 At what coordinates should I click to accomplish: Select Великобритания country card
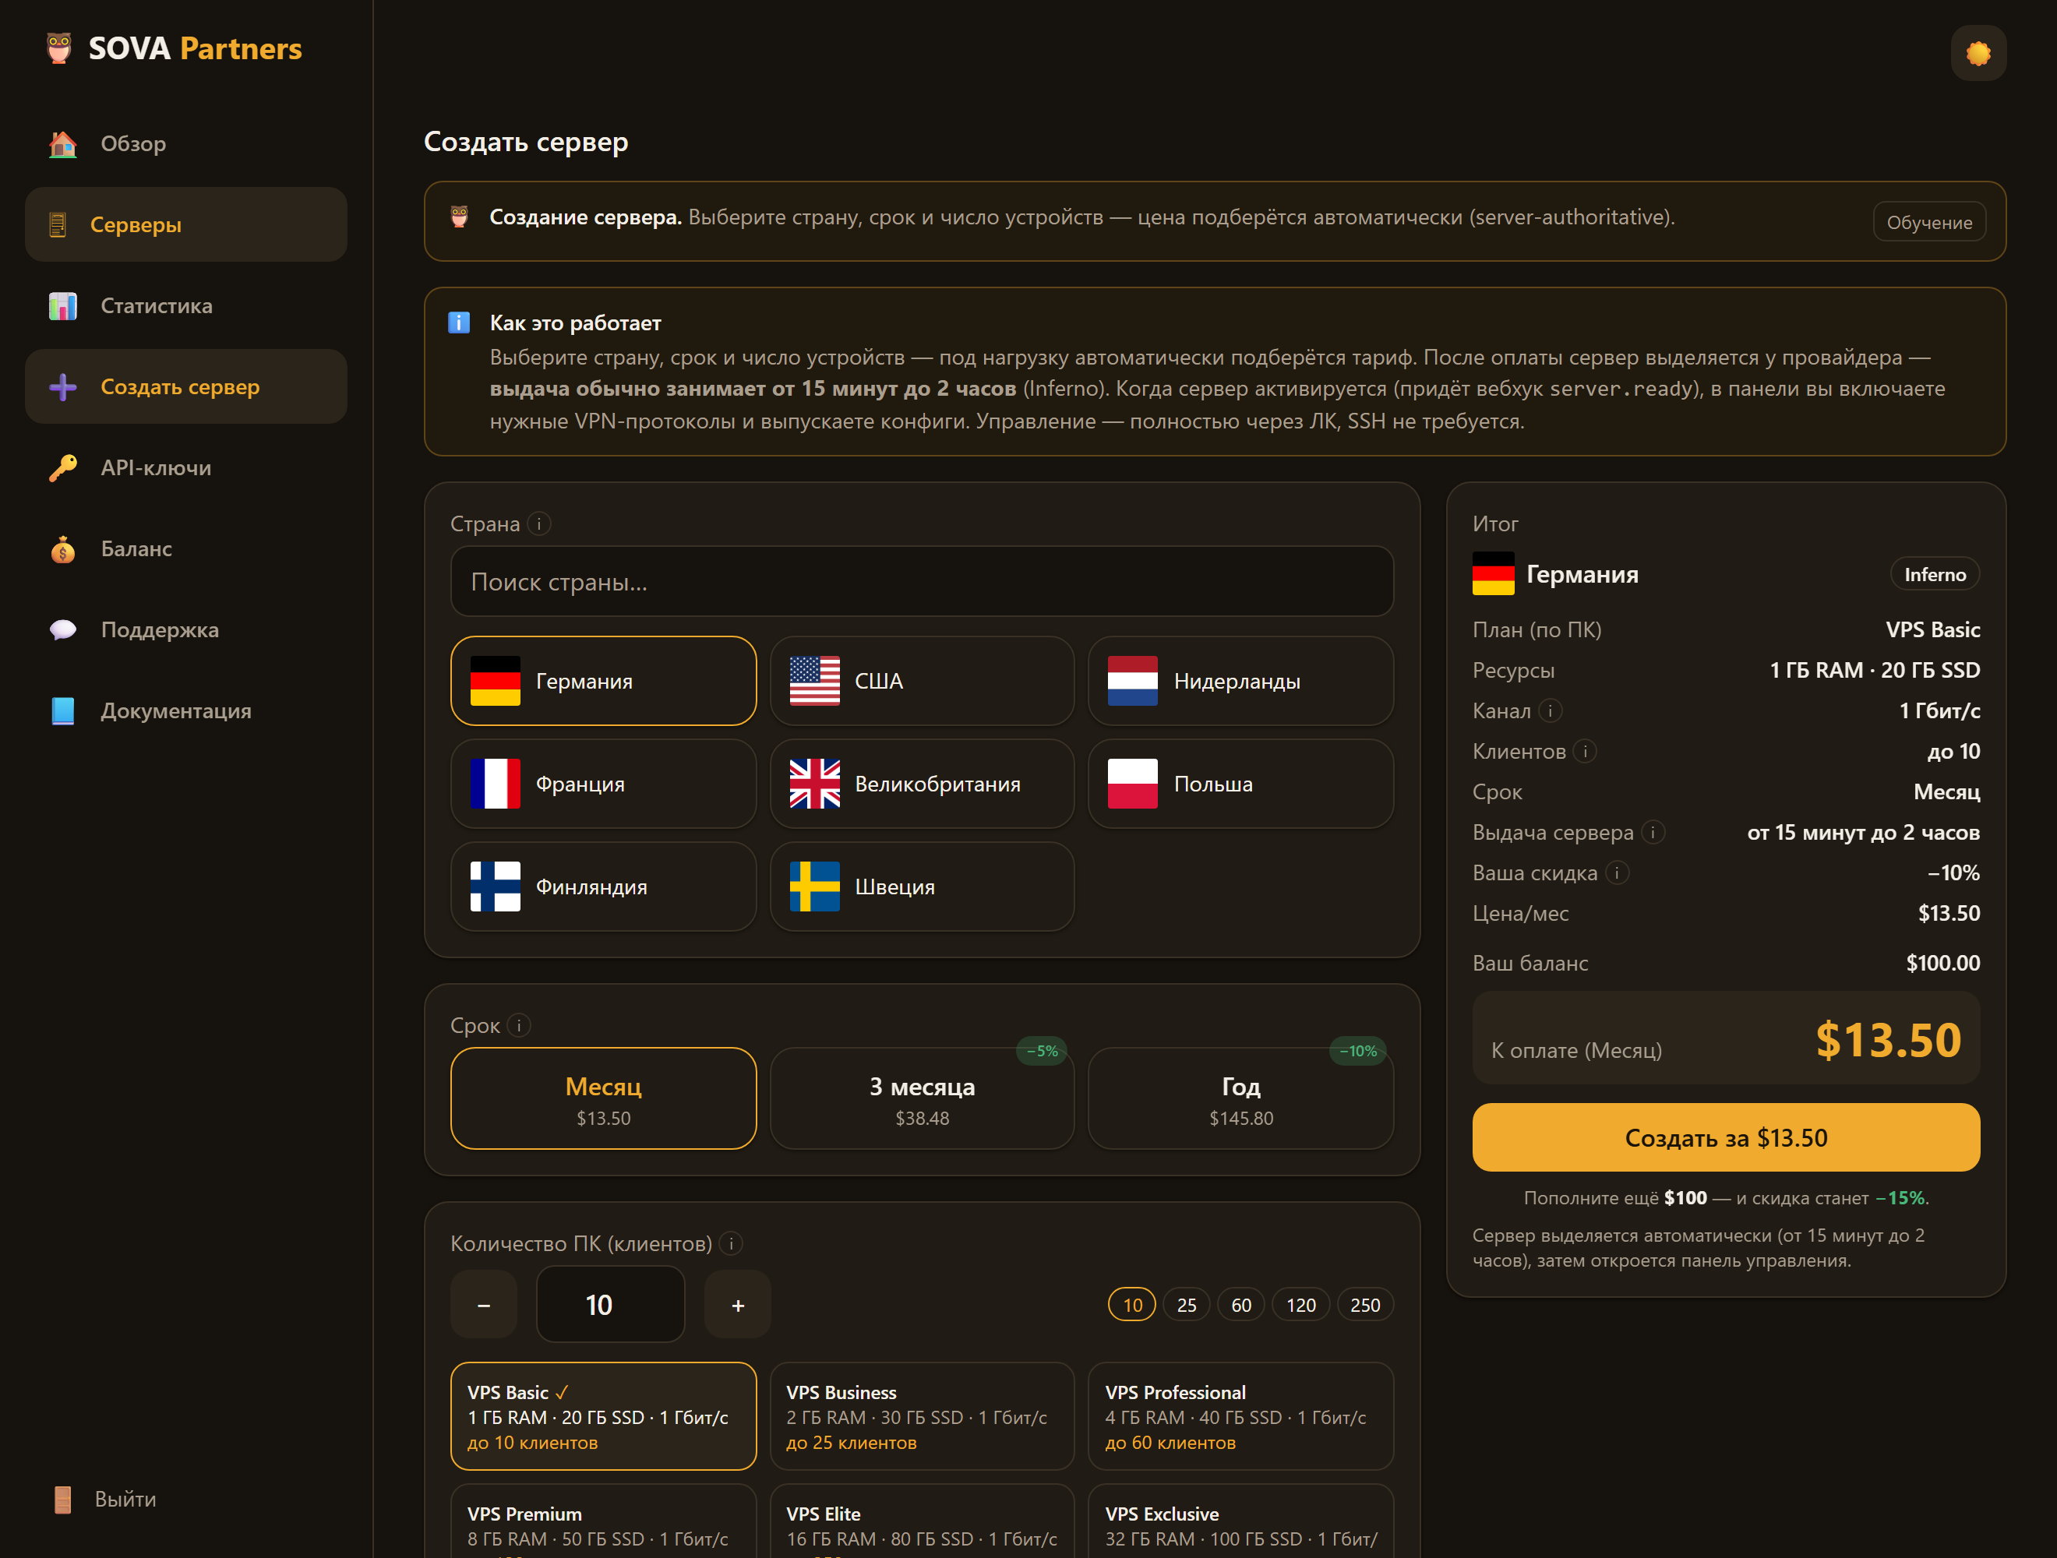pos(922,784)
